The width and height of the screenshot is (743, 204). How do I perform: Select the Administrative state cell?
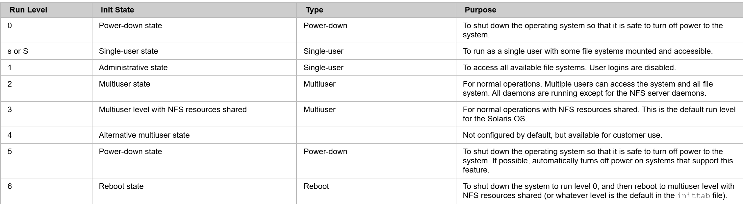click(x=133, y=68)
